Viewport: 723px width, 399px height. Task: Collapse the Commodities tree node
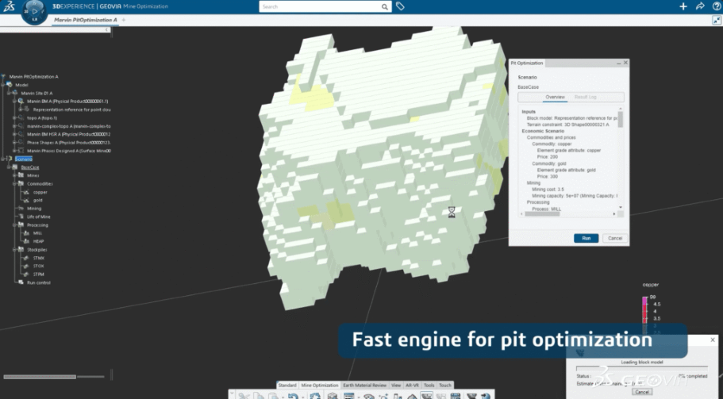(16, 183)
